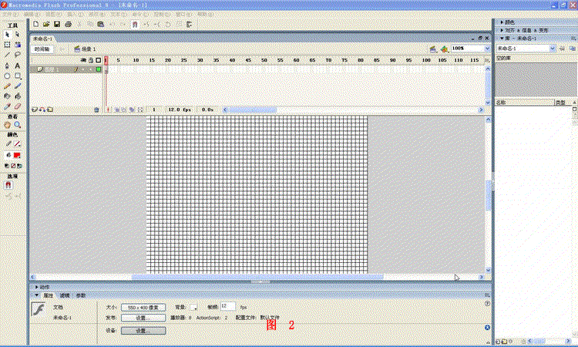Click the Swap Colors icon
The width and height of the screenshot is (578, 347).
19,166
